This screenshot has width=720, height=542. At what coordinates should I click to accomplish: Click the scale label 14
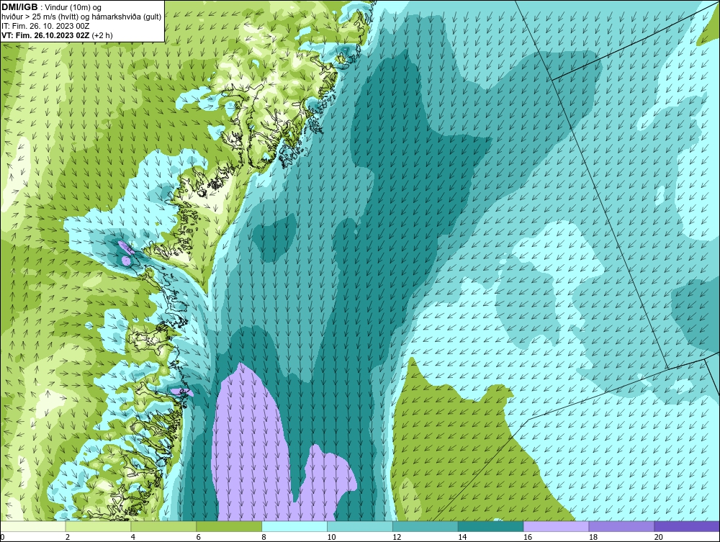pyautogui.click(x=462, y=537)
